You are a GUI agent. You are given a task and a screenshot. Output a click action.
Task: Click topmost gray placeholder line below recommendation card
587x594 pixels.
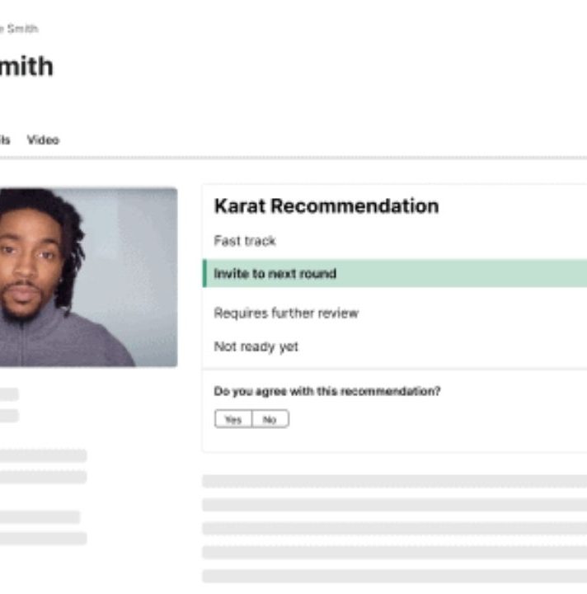(395, 481)
